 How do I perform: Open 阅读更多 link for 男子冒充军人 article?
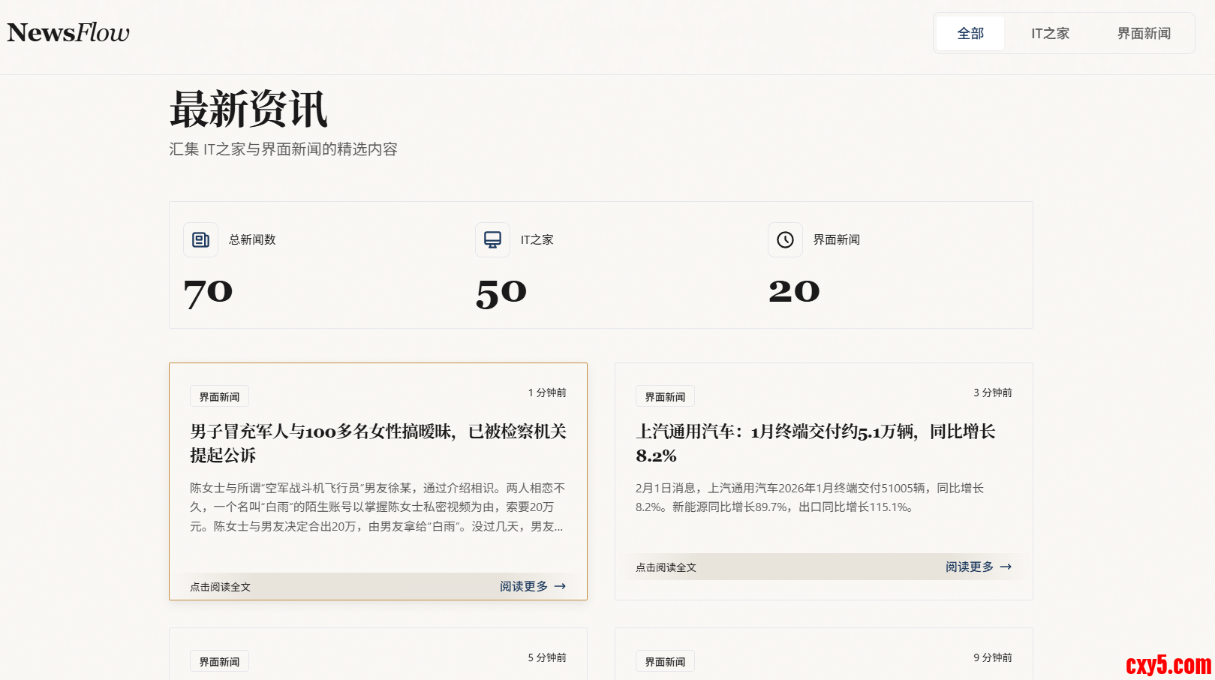click(x=524, y=586)
